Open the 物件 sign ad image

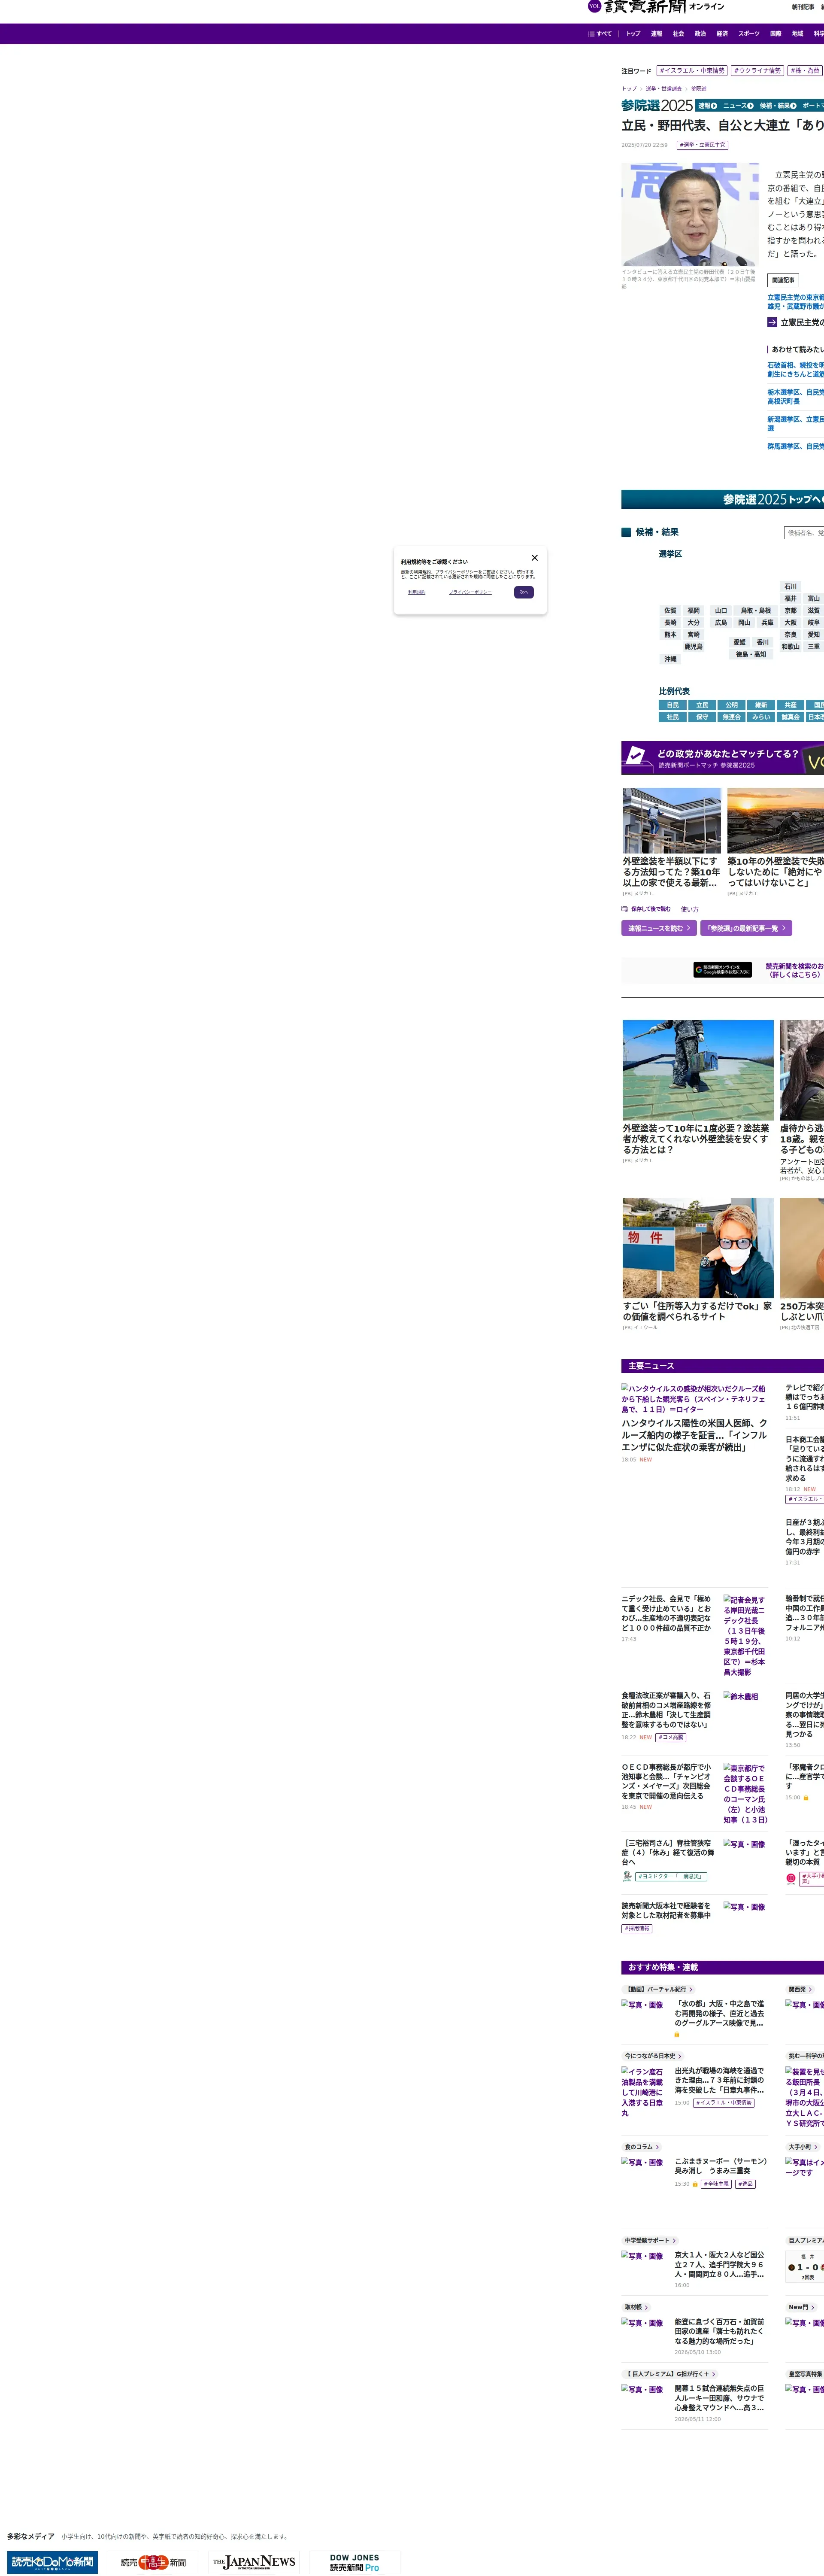pos(698,1248)
